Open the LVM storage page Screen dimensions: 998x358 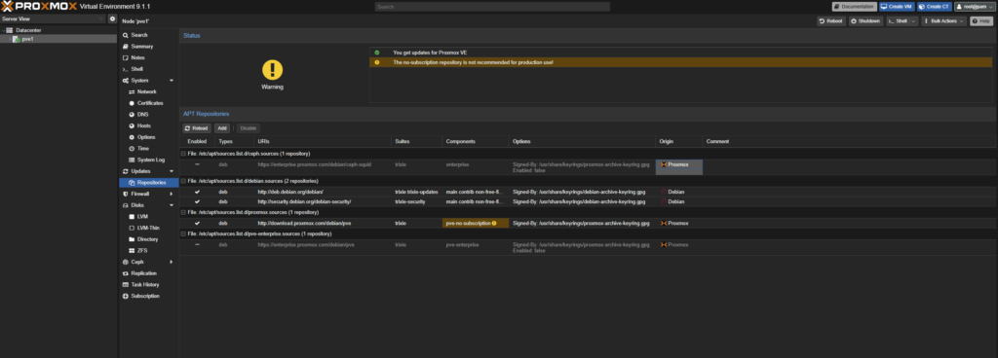142,216
